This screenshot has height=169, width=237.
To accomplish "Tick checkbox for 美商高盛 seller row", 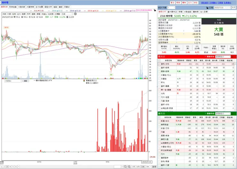I will pyautogui.click(x=159, y=125).
